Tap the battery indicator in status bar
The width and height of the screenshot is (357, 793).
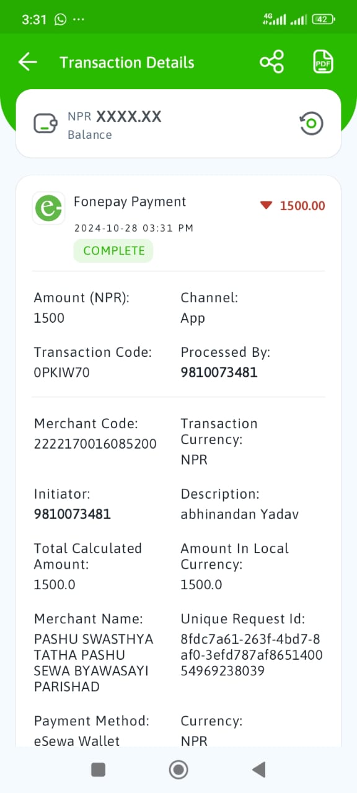pos(324,19)
